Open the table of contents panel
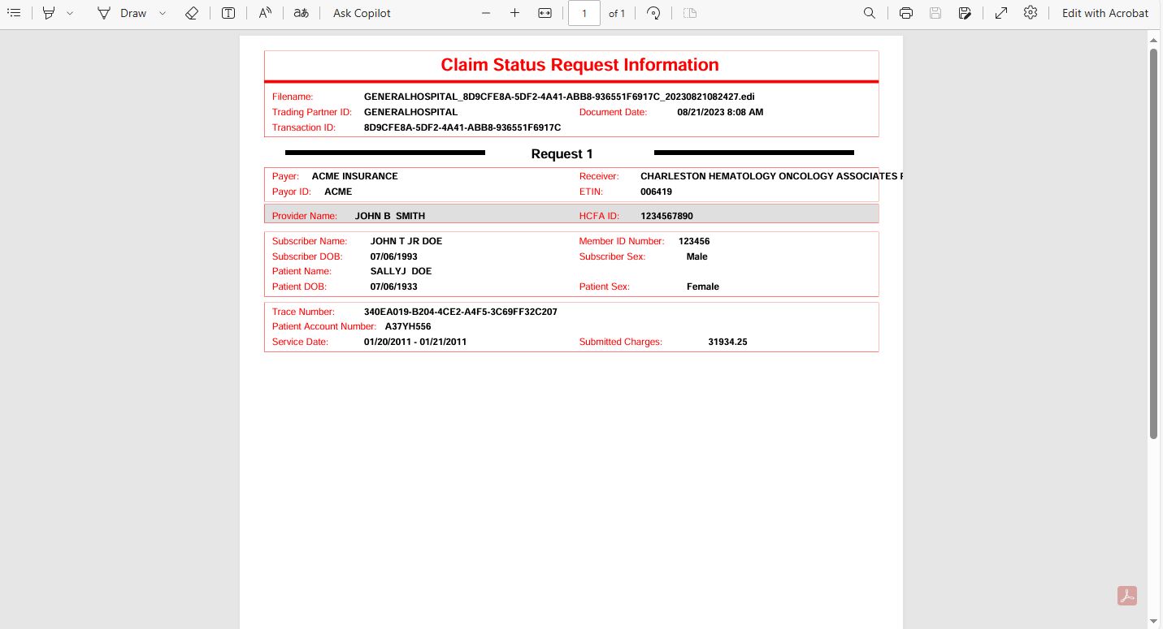Image resolution: width=1163 pixels, height=629 pixels. point(14,13)
